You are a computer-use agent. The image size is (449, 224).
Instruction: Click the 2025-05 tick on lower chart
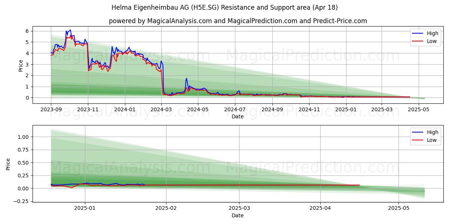399,208
